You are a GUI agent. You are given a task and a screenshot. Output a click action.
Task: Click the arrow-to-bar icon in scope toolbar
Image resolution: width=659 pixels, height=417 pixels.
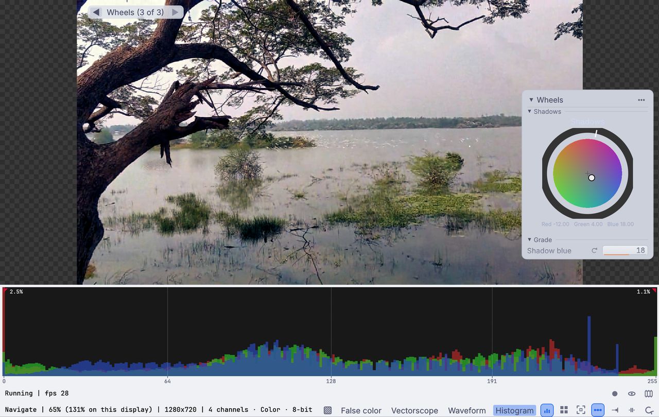pos(615,410)
